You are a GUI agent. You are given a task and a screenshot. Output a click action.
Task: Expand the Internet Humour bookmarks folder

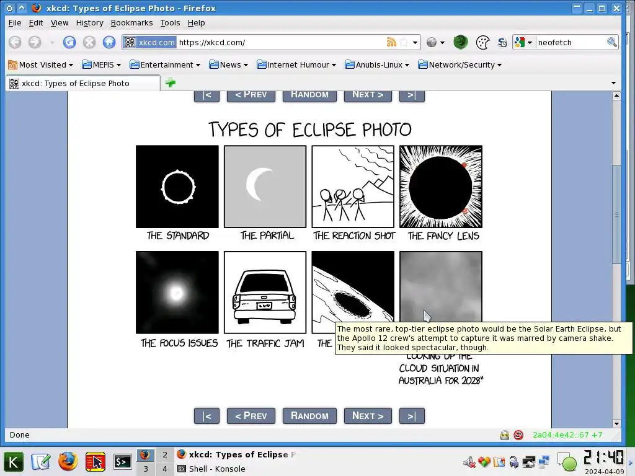point(296,64)
